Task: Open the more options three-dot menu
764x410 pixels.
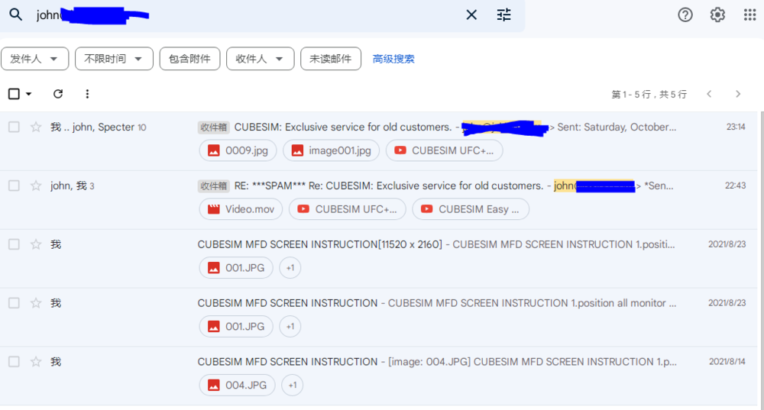Action: point(87,93)
